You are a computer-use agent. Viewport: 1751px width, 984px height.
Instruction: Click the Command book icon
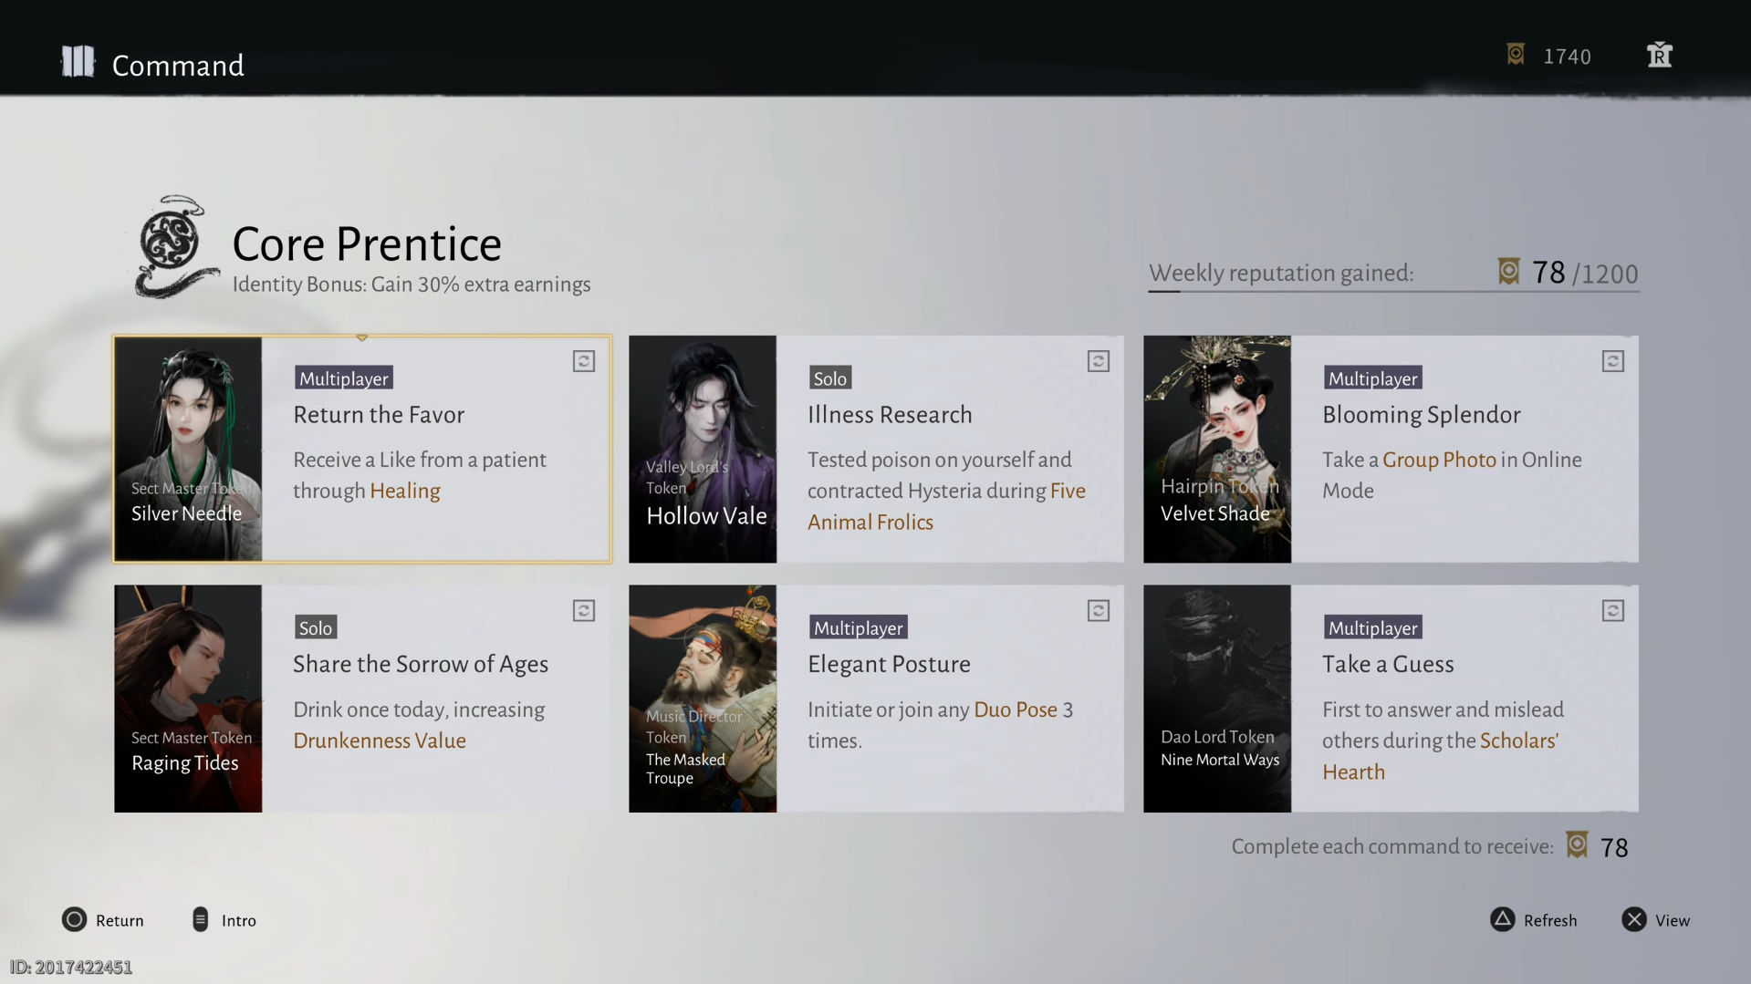78,62
